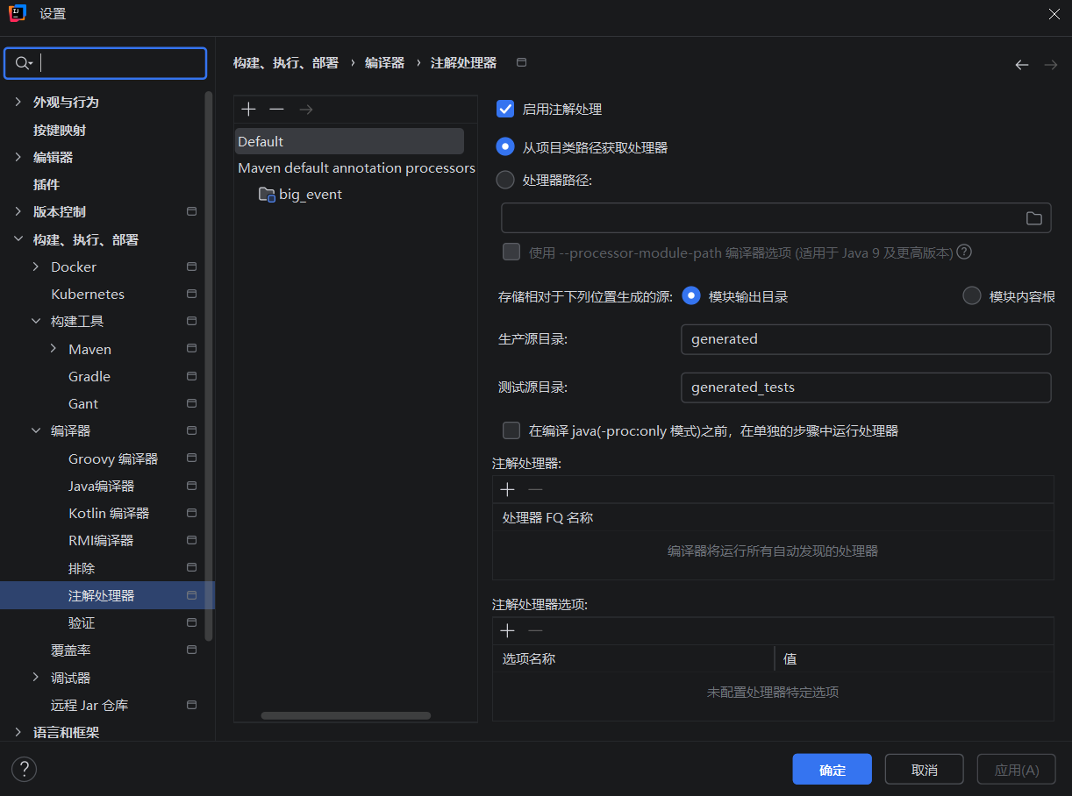Expand Docker settings node
1072x796 pixels.
[36, 267]
